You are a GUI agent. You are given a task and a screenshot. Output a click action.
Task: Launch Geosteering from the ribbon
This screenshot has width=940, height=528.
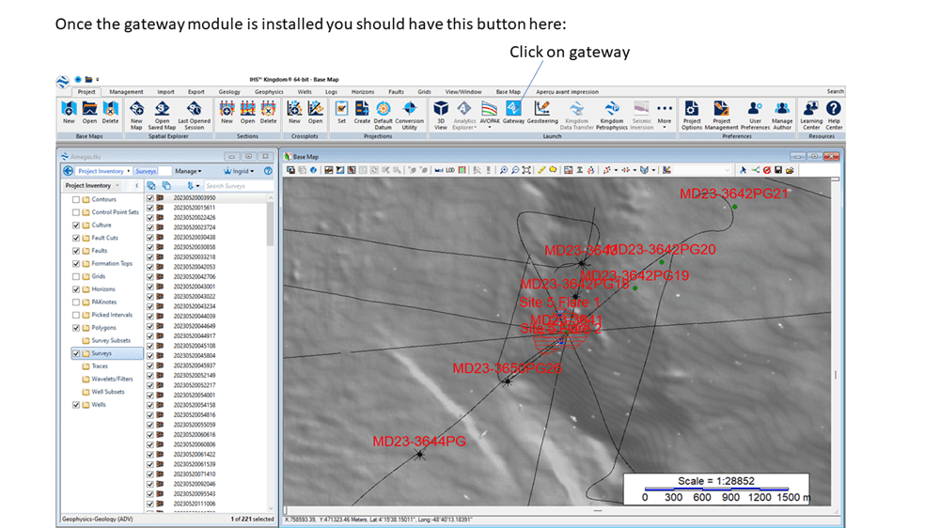coord(542,112)
